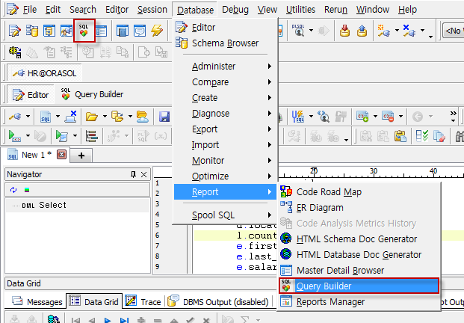Screen dimensions: 464x323
Task: Open the Utilities menu
Action: pyautogui.click(x=300, y=10)
